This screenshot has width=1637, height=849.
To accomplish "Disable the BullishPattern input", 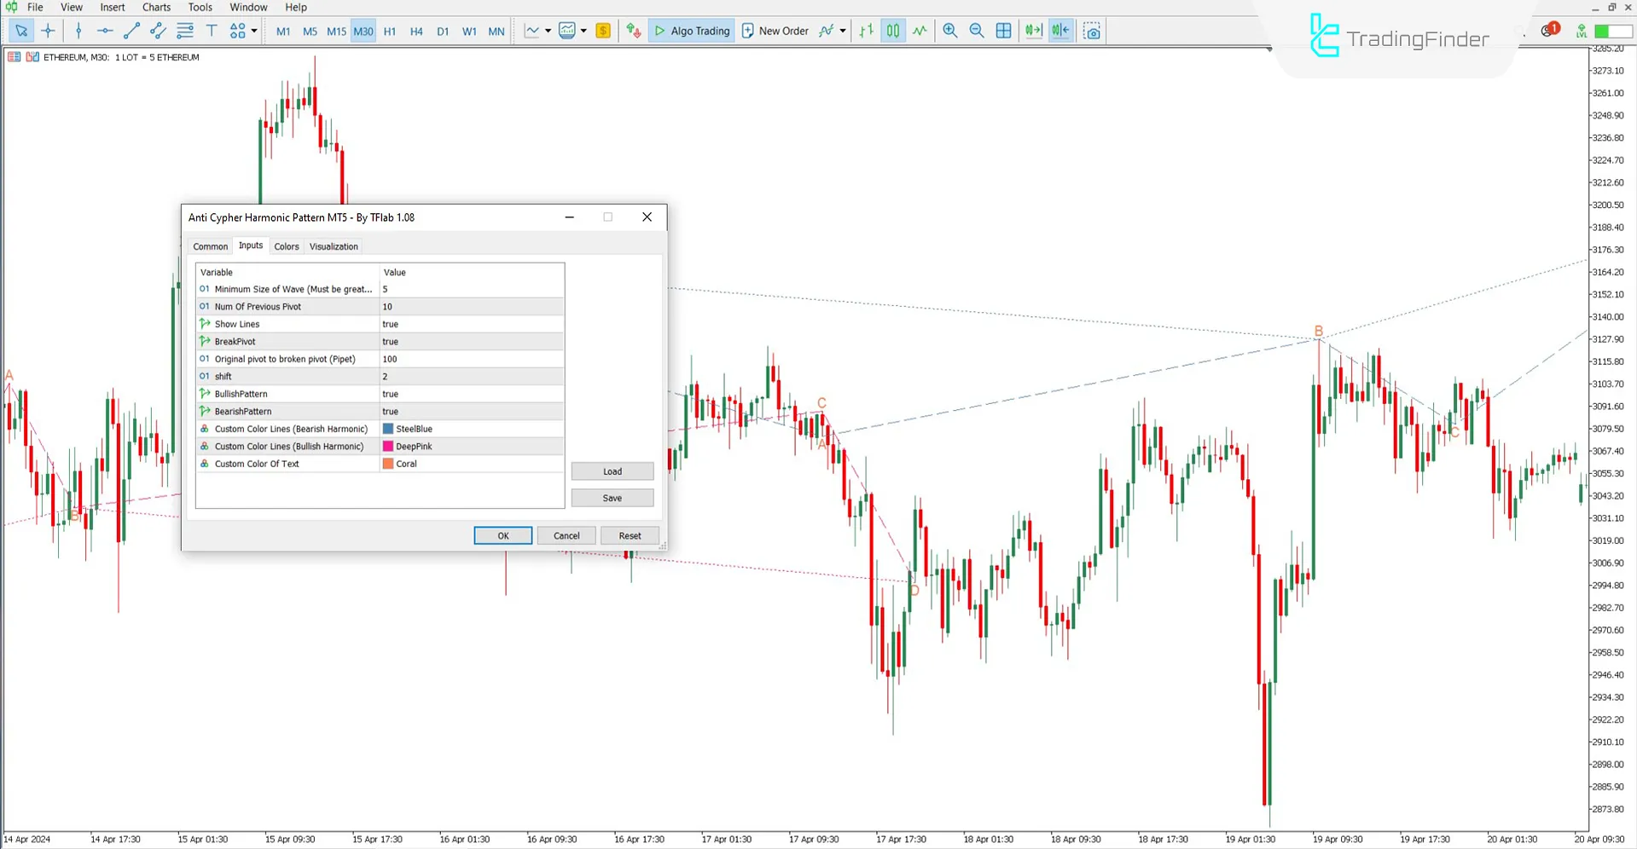I will tap(470, 394).
